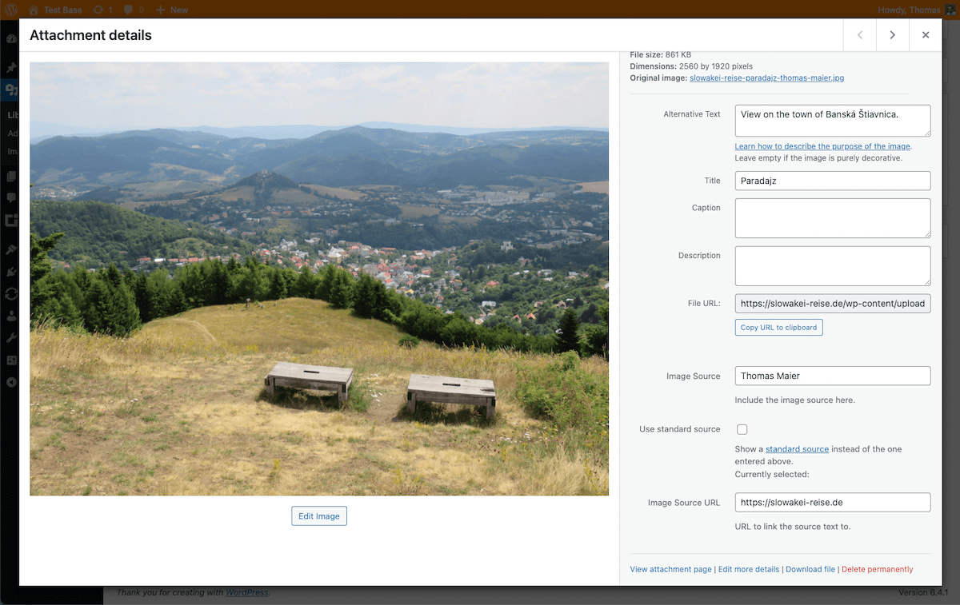Open Plugins via the sidebar plug icon
The height and width of the screenshot is (605, 960).
point(10,272)
